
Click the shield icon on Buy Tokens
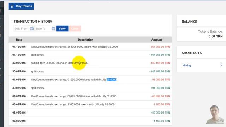(x=12, y=6)
